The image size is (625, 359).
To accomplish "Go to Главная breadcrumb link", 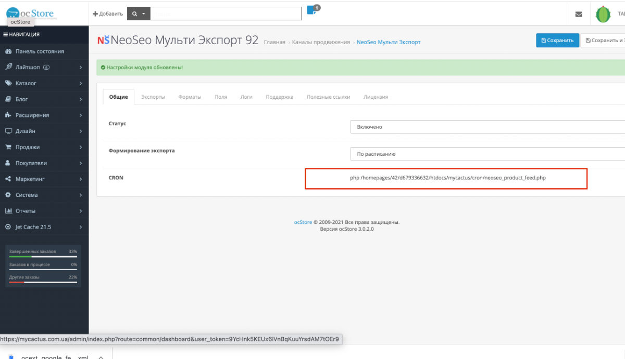I will (274, 42).
